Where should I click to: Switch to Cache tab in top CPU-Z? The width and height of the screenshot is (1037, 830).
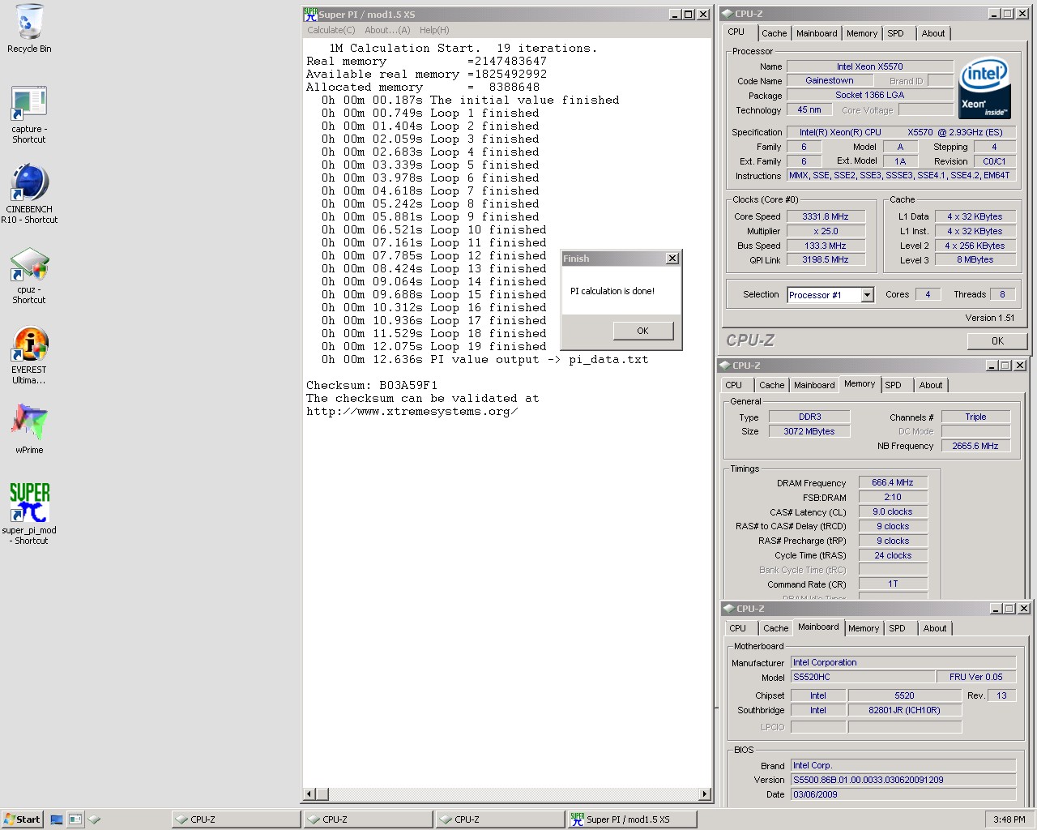774,33
